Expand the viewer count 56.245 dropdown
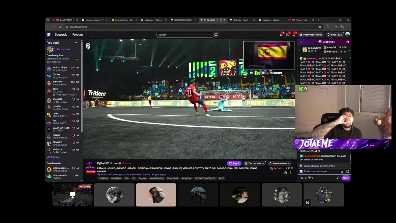The height and width of the screenshot is (223, 396). point(277,168)
